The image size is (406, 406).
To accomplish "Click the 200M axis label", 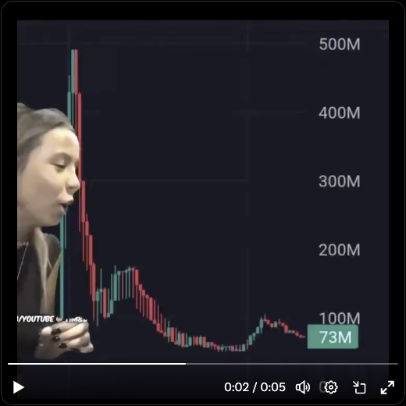I will click(340, 250).
